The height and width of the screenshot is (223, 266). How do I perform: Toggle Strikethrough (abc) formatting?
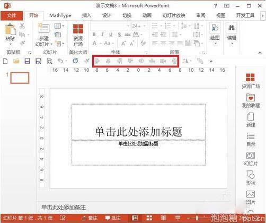[x=128, y=35]
